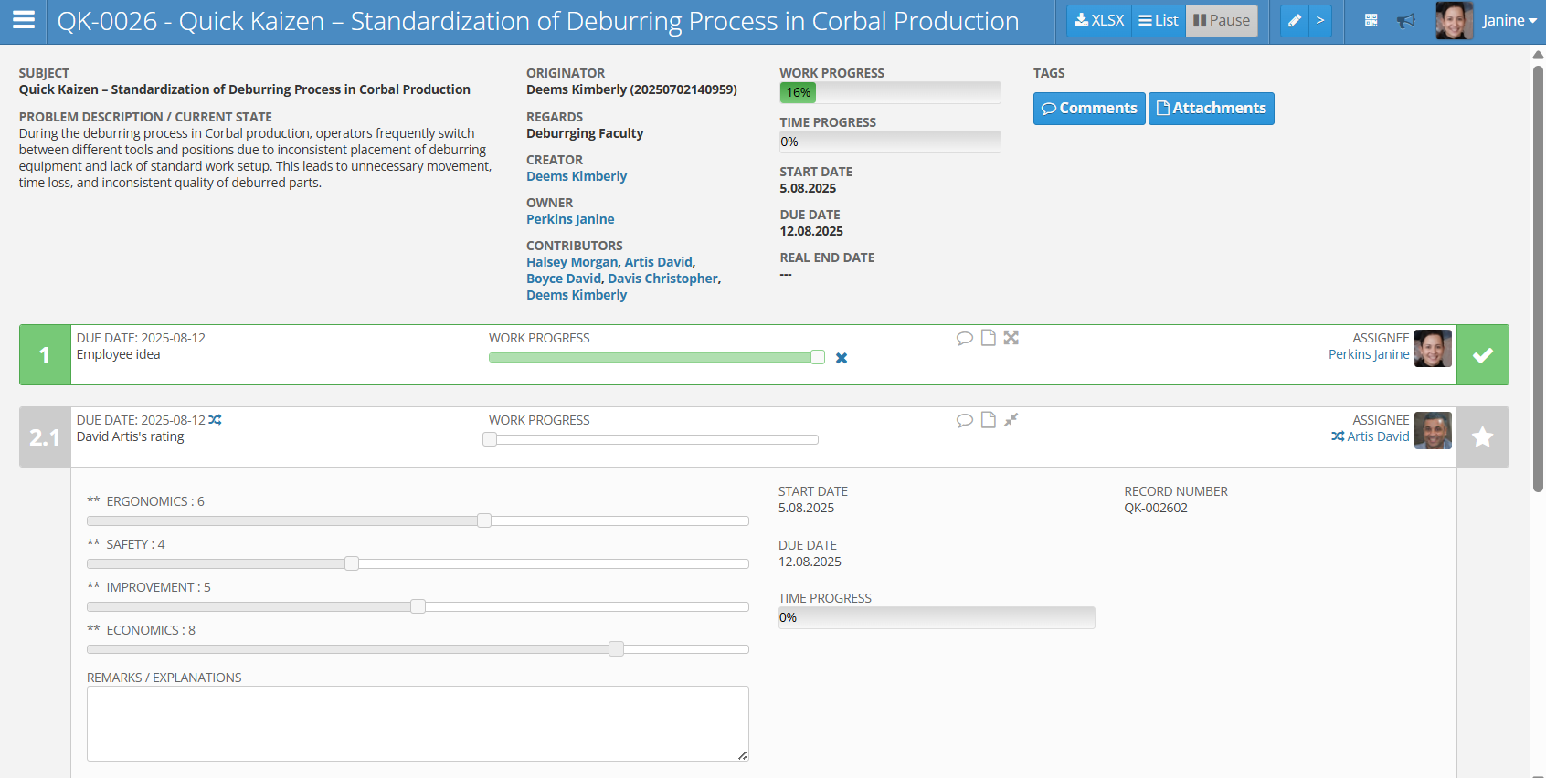Viewport: 1546px width, 778px height.
Task: Open the Perkins Janine owner link
Action: point(570,219)
